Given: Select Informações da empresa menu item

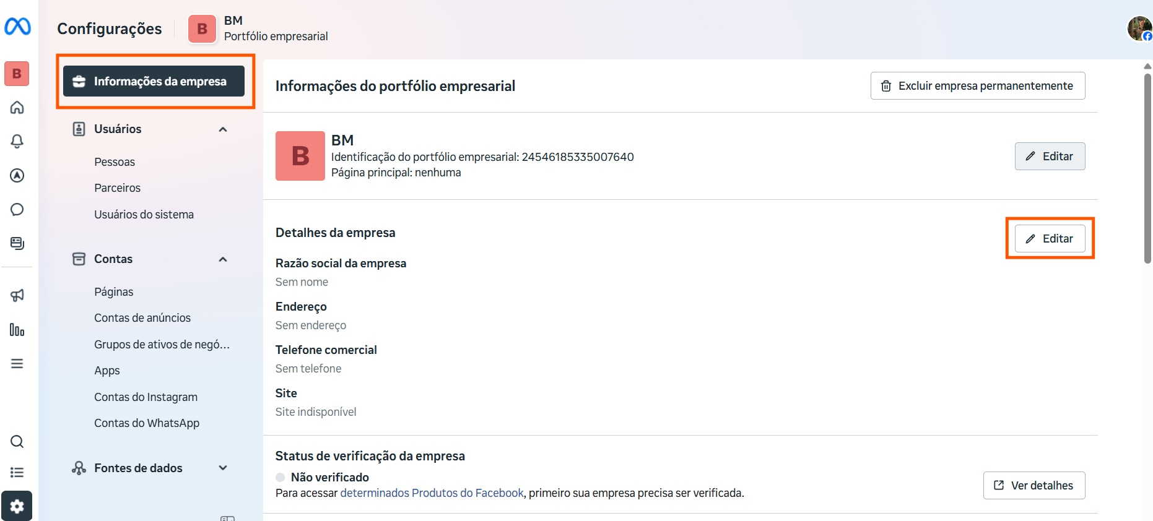Looking at the screenshot, I should coord(154,81).
